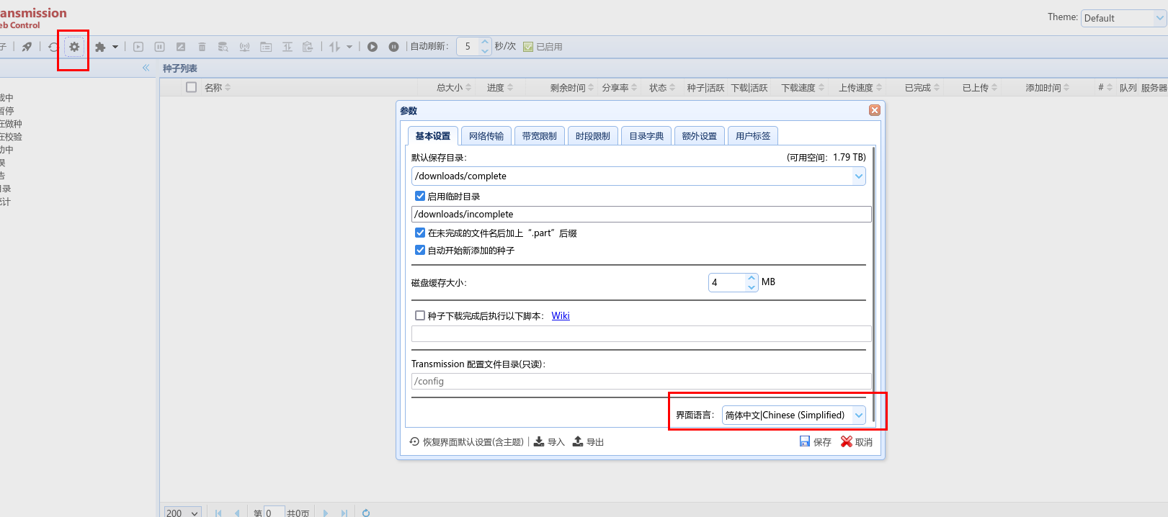This screenshot has height=517, width=1168.
Task: Expand the 界面语言 language dropdown
Action: click(x=858, y=415)
